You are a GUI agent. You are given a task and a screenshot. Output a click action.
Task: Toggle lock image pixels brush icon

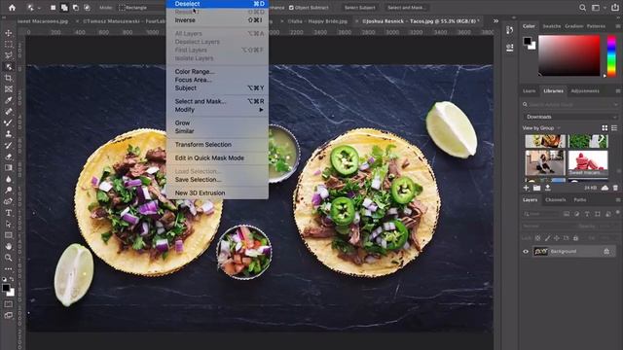click(547, 238)
